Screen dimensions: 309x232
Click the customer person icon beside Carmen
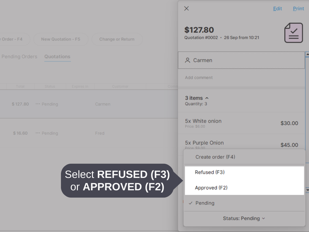coord(188,60)
